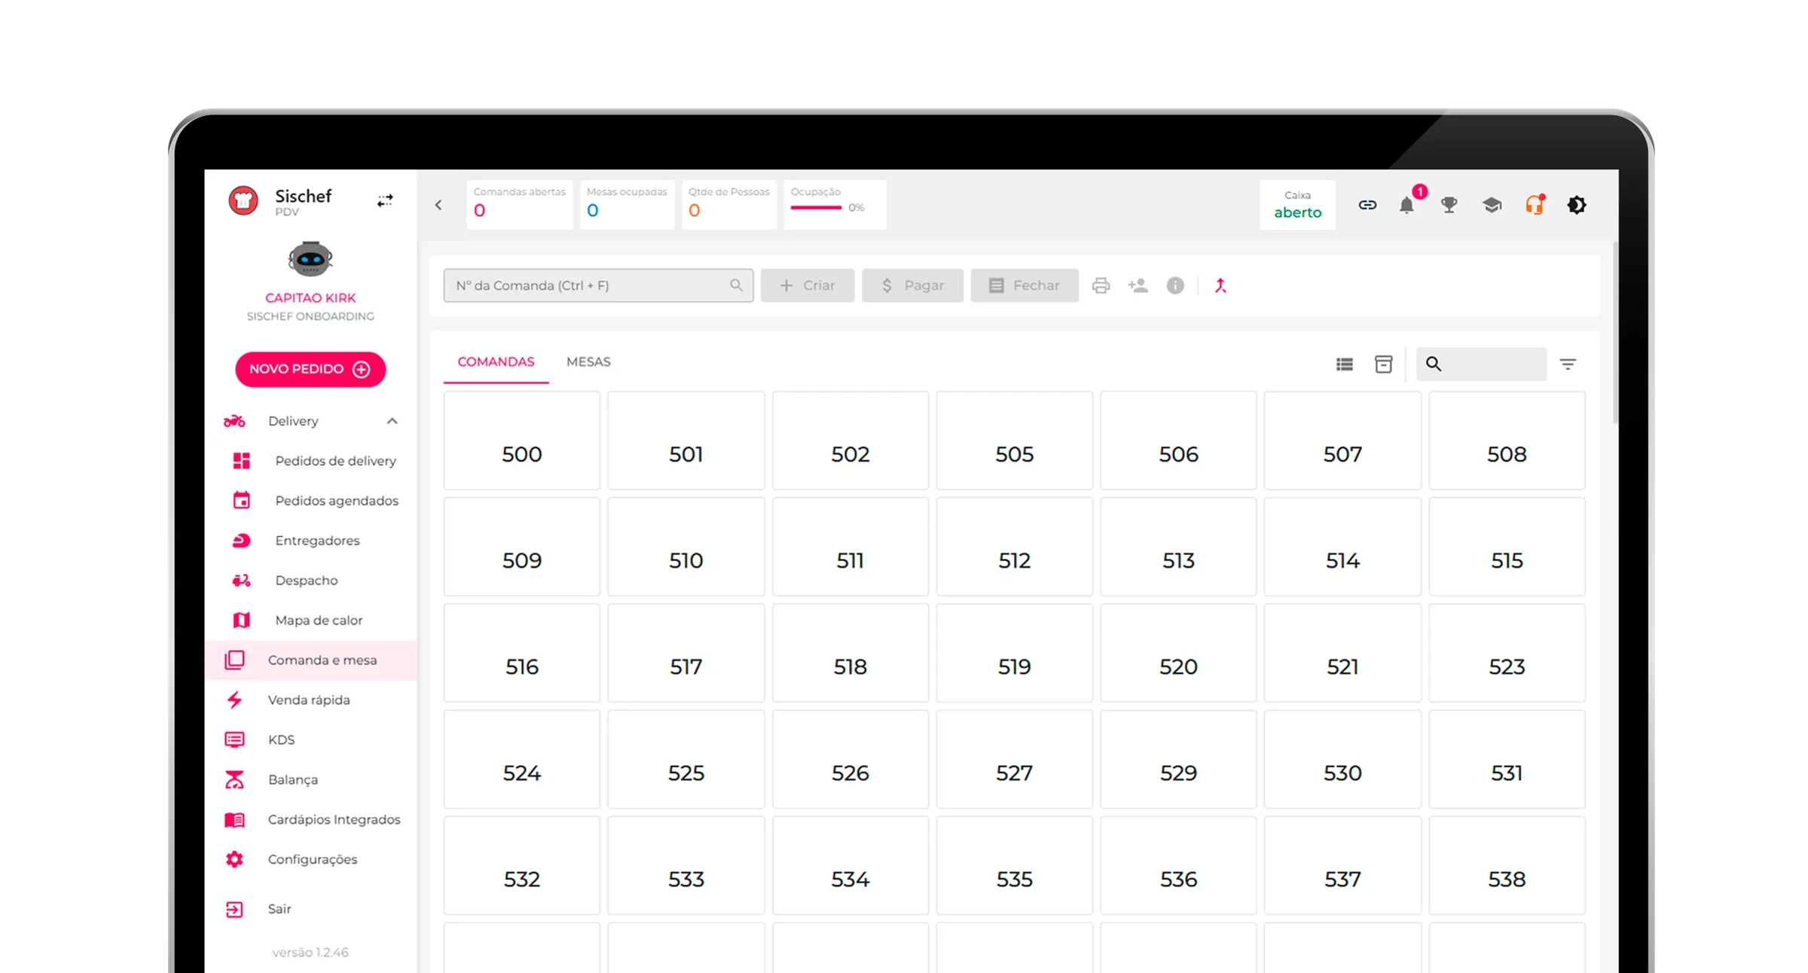Open the Caixa aberto status box
The width and height of the screenshot is (1808, 973).
pos(1297,205)
